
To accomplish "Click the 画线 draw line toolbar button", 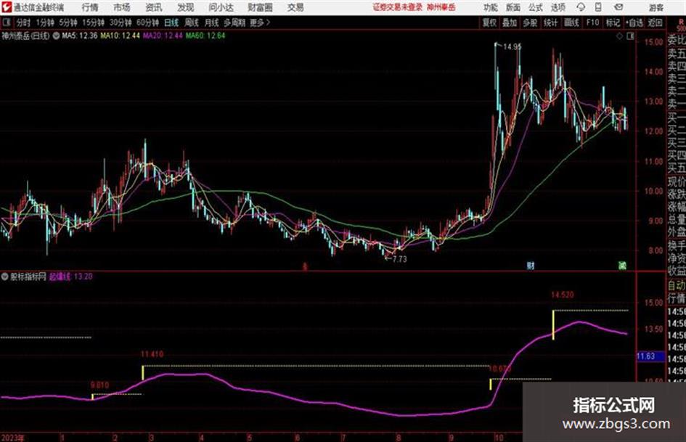I will (571, 22).
